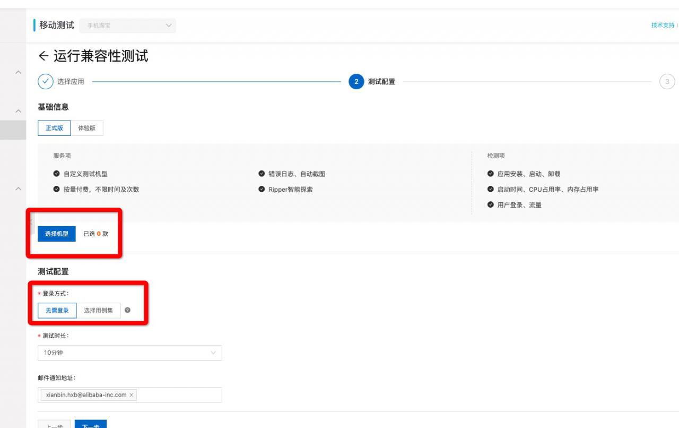Choose 选择用例集 login method
Image resolution: width=679 pixels, height=428 pixels.
pyautogui.click(x=99, y=310)
